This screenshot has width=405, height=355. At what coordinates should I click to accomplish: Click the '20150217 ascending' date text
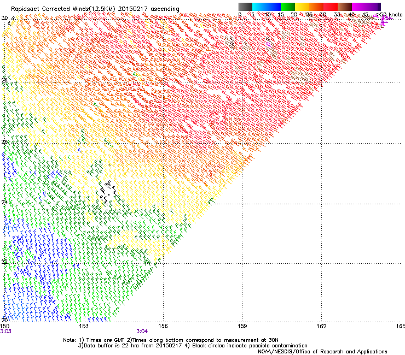tap(149, 9)
